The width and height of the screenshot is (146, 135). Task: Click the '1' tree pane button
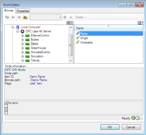[71, 23]
